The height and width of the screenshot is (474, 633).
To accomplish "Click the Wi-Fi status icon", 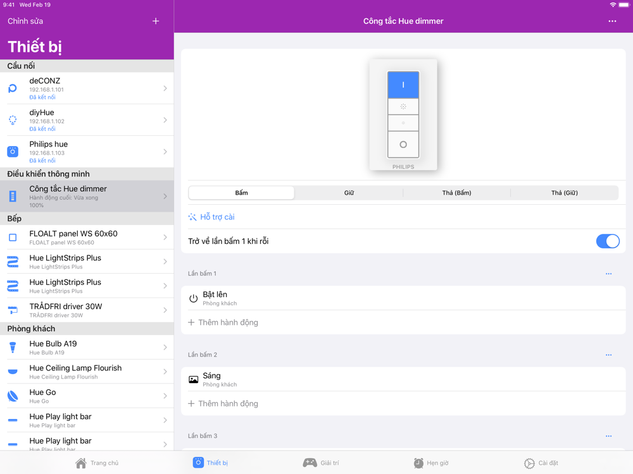I will tap(612, 5).
